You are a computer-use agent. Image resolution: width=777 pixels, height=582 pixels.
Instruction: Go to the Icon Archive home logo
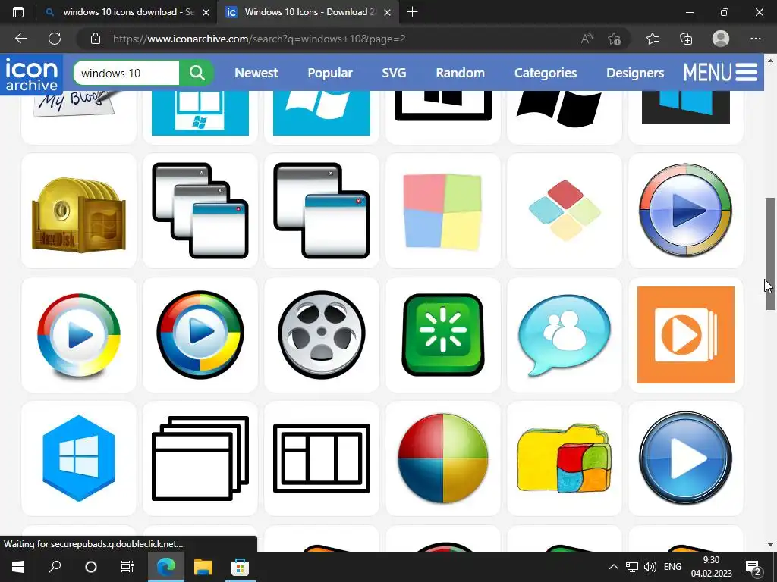tap(32, 75)
